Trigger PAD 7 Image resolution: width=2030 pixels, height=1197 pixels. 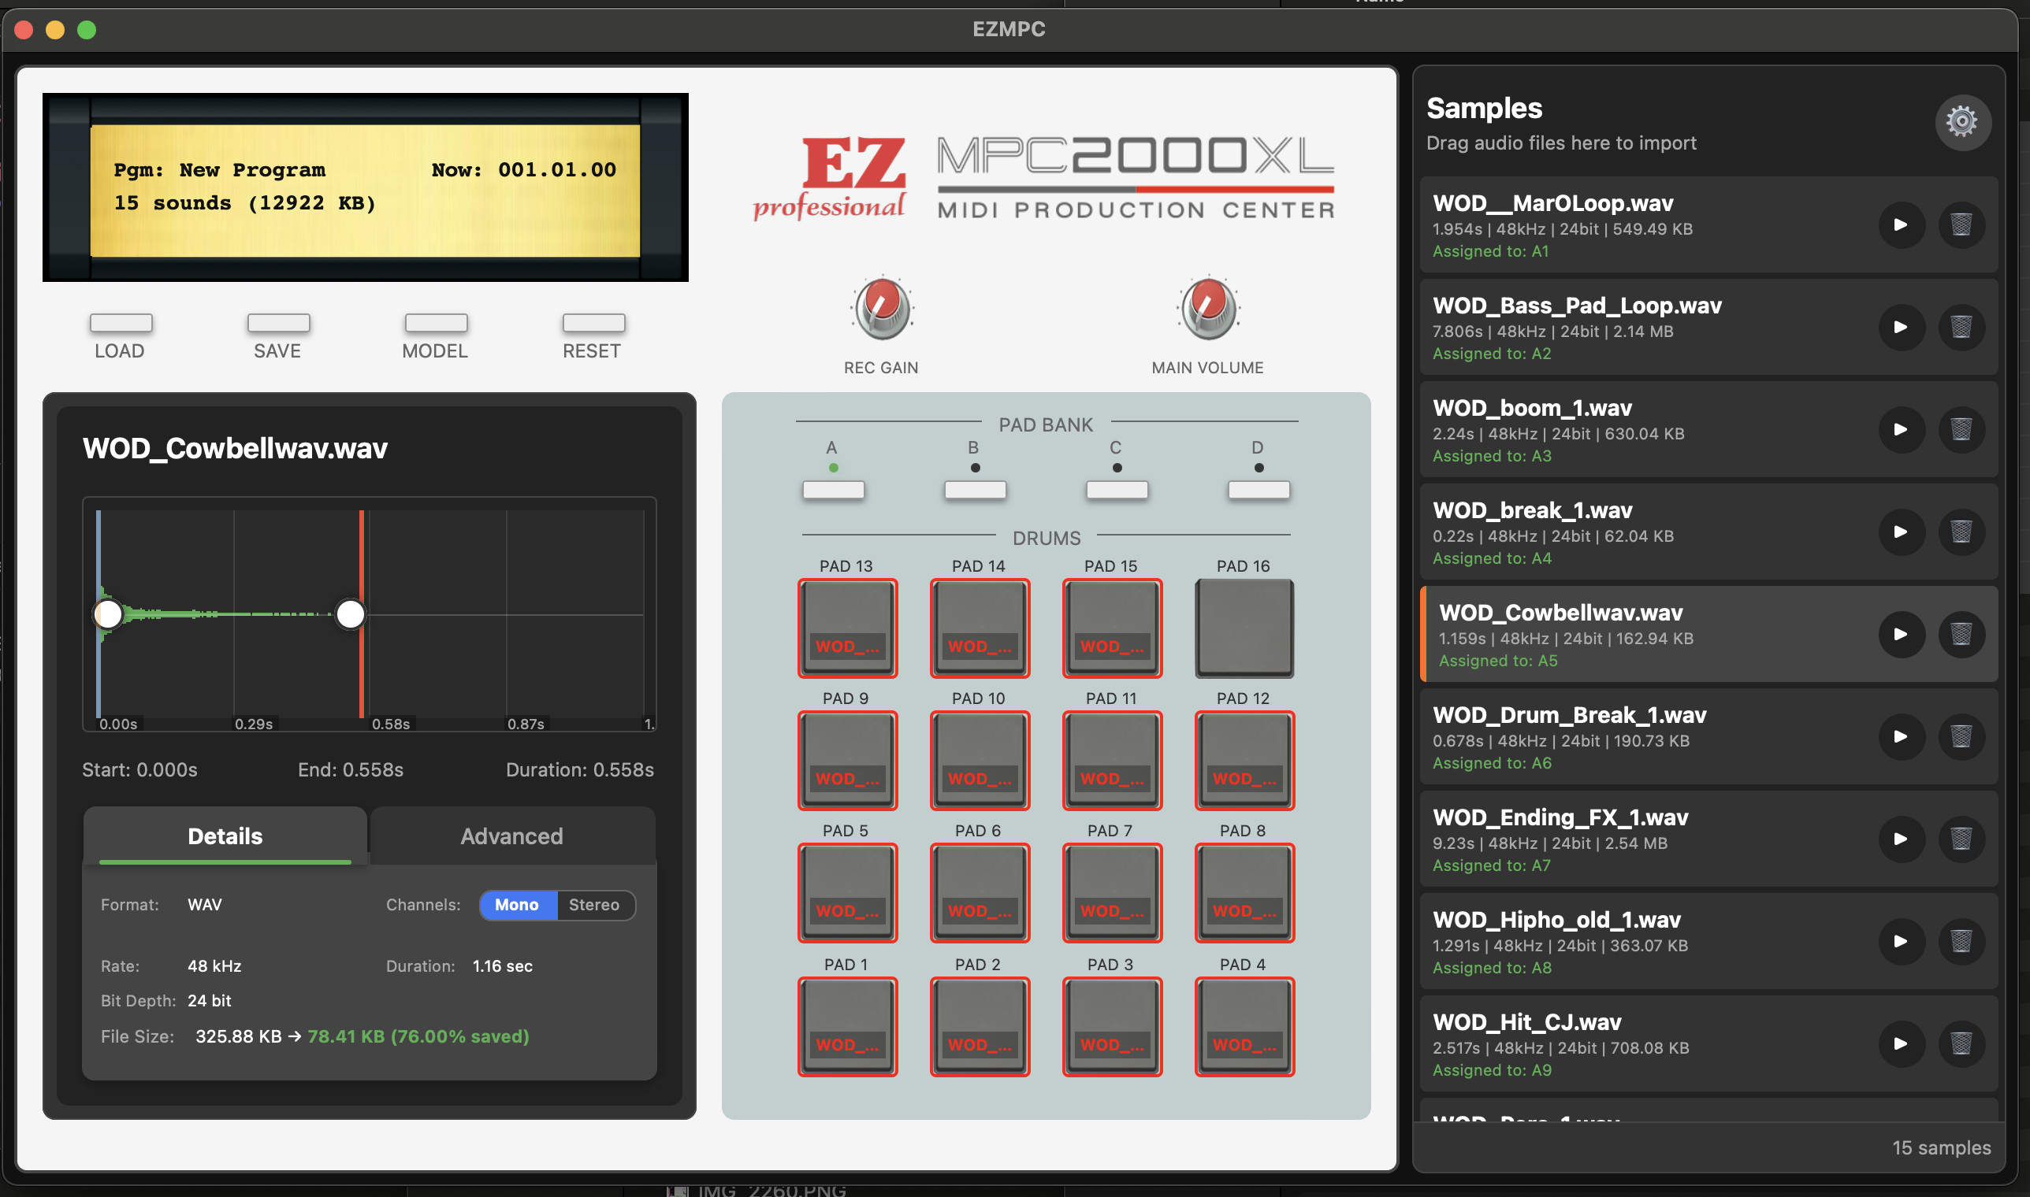[x=1112, y=893]
